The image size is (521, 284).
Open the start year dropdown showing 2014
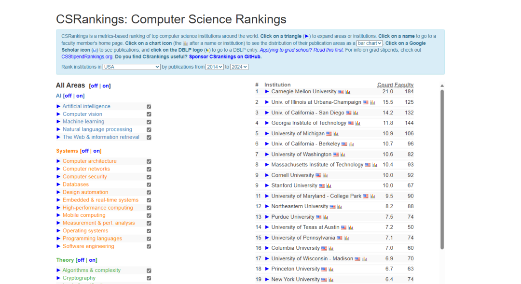point(214,67)
